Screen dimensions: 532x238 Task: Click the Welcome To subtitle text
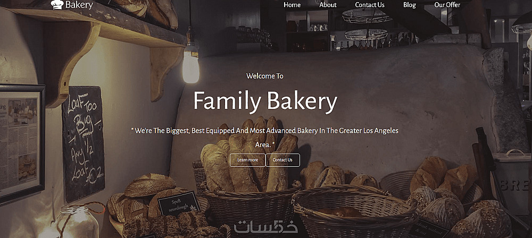pos(264,76)
